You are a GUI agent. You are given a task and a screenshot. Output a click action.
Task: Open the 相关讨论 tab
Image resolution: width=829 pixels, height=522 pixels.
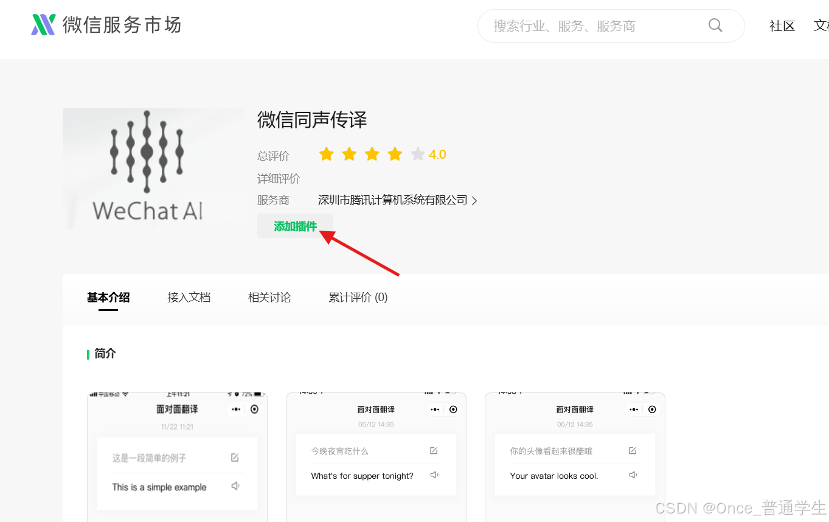pos(269,298)
